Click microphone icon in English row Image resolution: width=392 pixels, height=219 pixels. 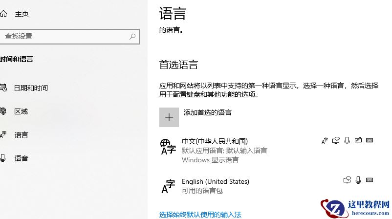[358, 180]
